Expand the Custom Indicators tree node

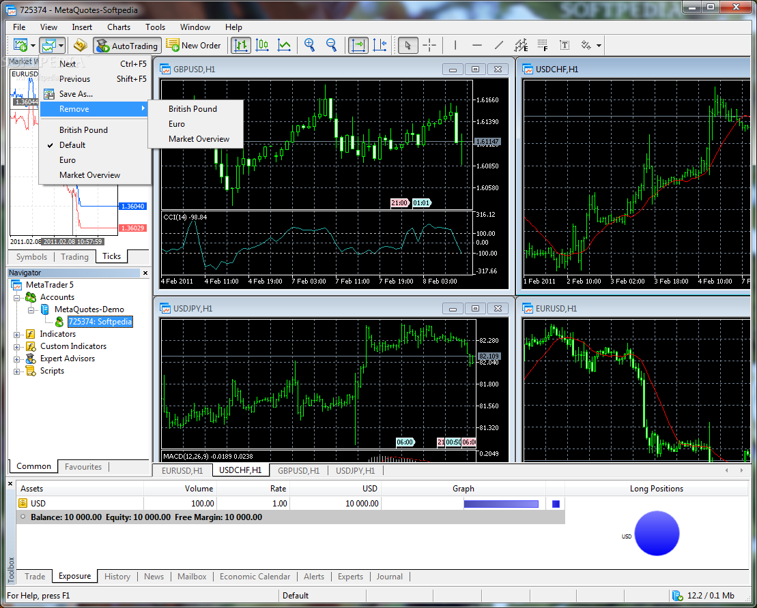tap(17, 347)
